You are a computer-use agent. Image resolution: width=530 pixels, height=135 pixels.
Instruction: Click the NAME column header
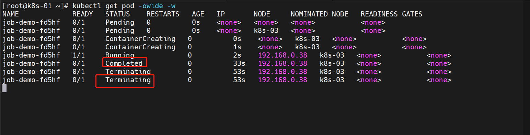click(11, 14)
